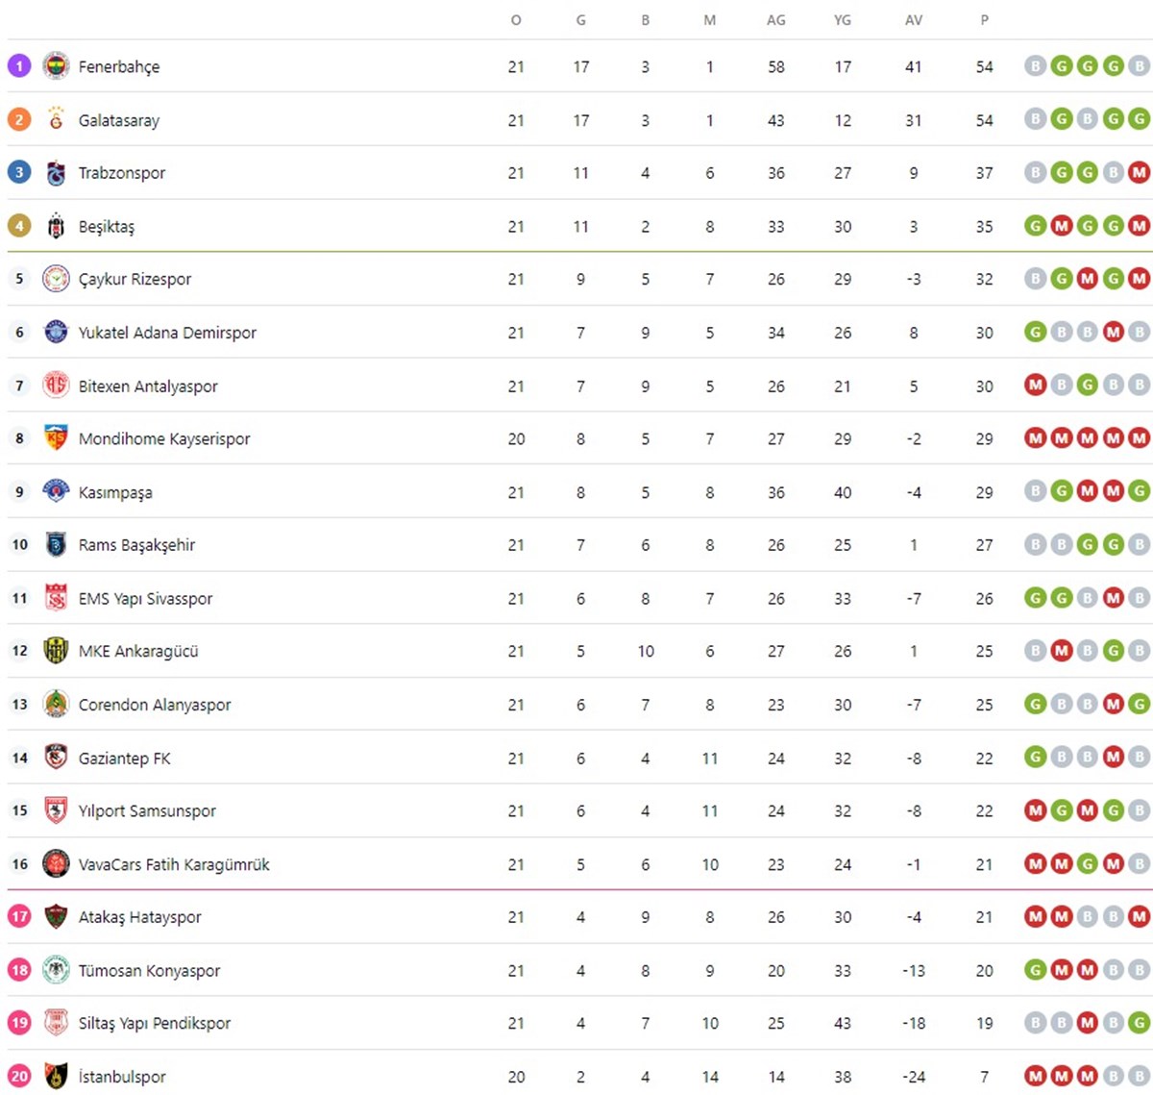Click the Galatasaray club logo

point(56,119)
